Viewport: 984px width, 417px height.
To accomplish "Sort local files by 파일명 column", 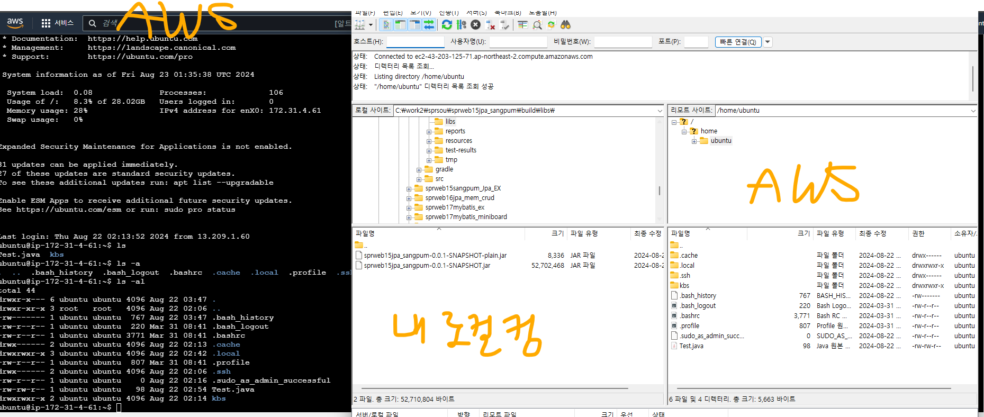I will pos(439,233).
